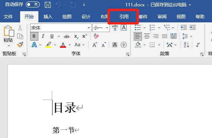Click the Undo arrow icon

point(58,5)
